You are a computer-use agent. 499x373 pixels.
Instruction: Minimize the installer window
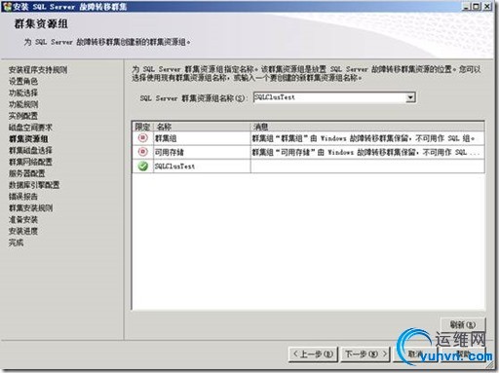[467, 6]
